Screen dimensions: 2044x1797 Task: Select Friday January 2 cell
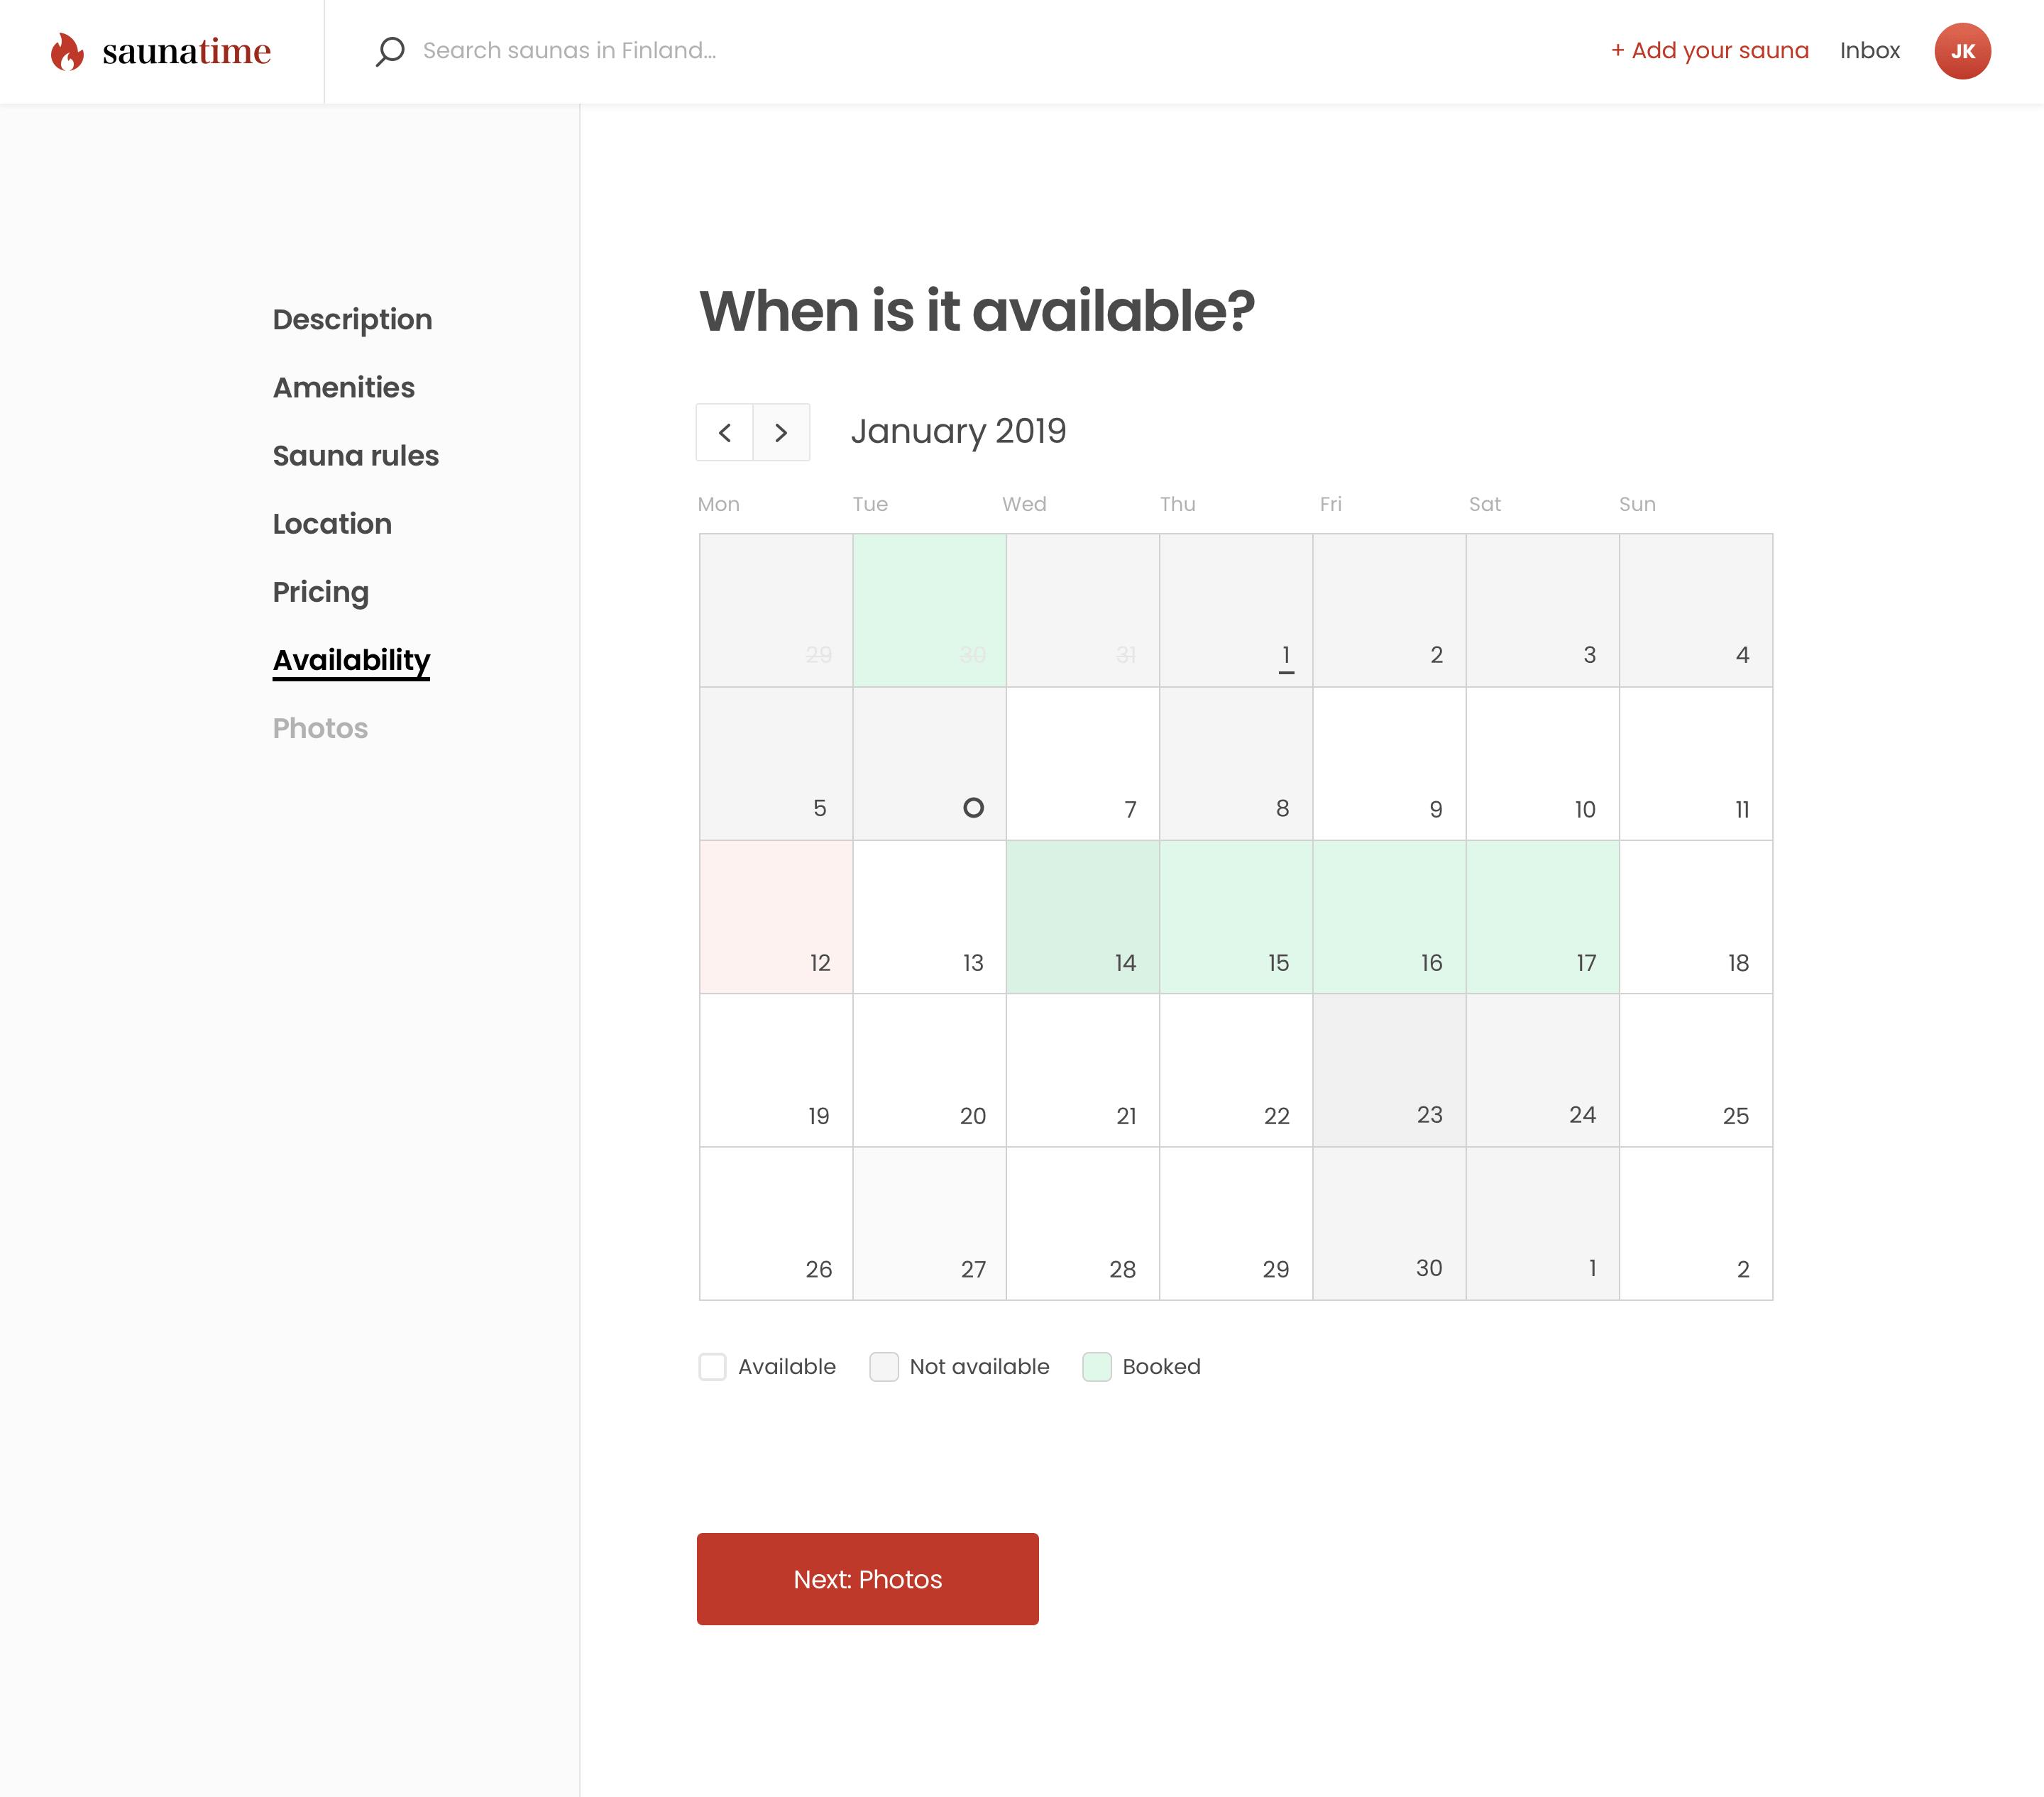1389,610
